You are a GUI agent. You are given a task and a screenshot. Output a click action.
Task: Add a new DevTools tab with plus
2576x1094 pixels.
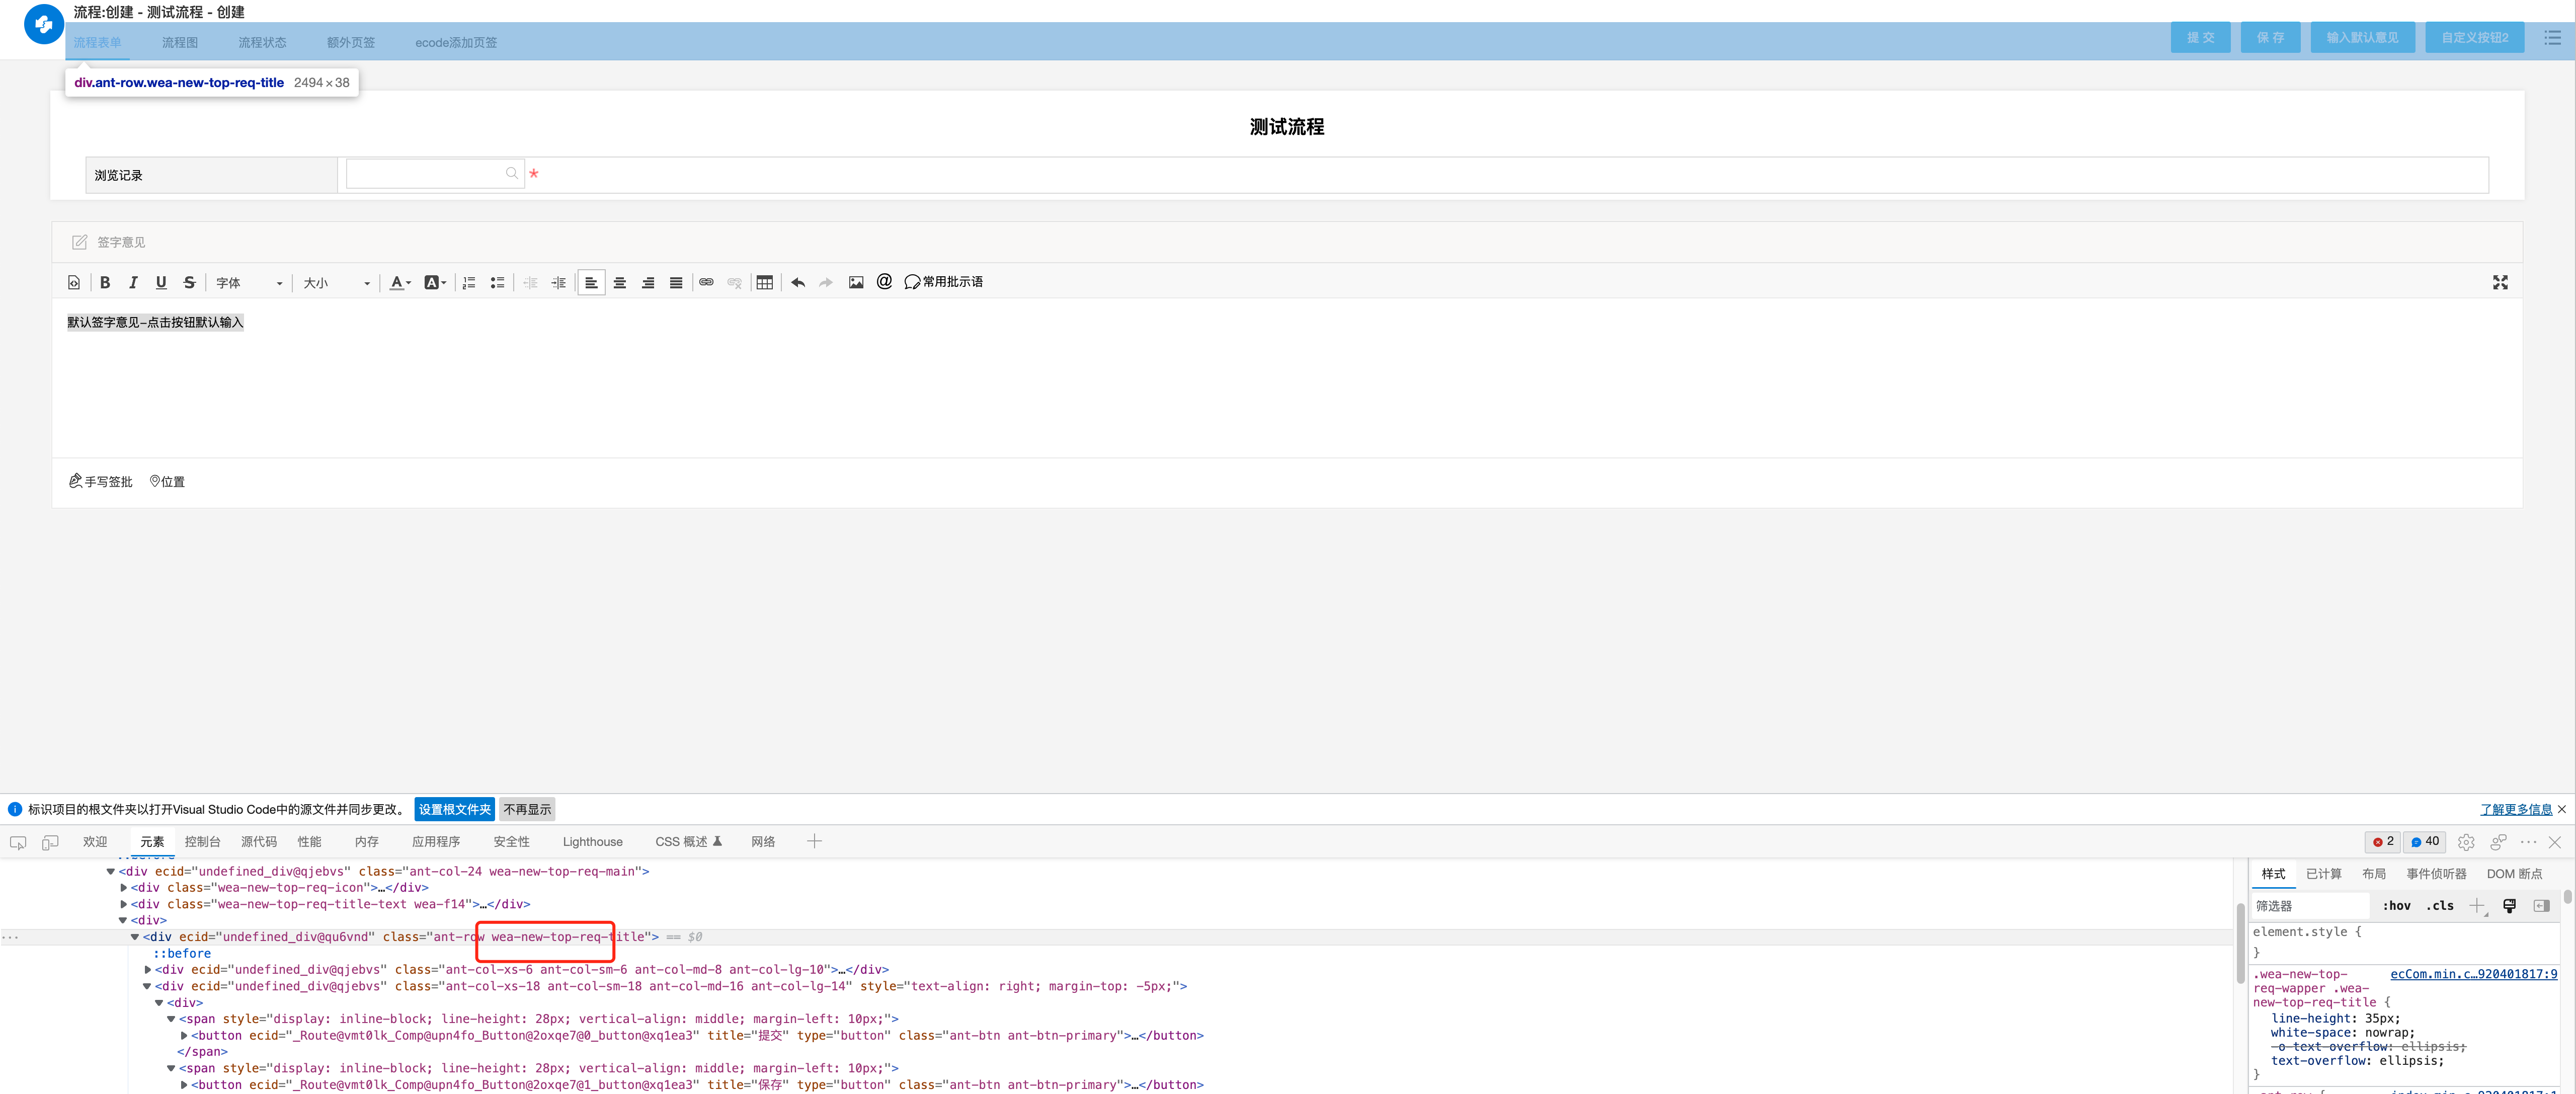(x=814, y=842)
